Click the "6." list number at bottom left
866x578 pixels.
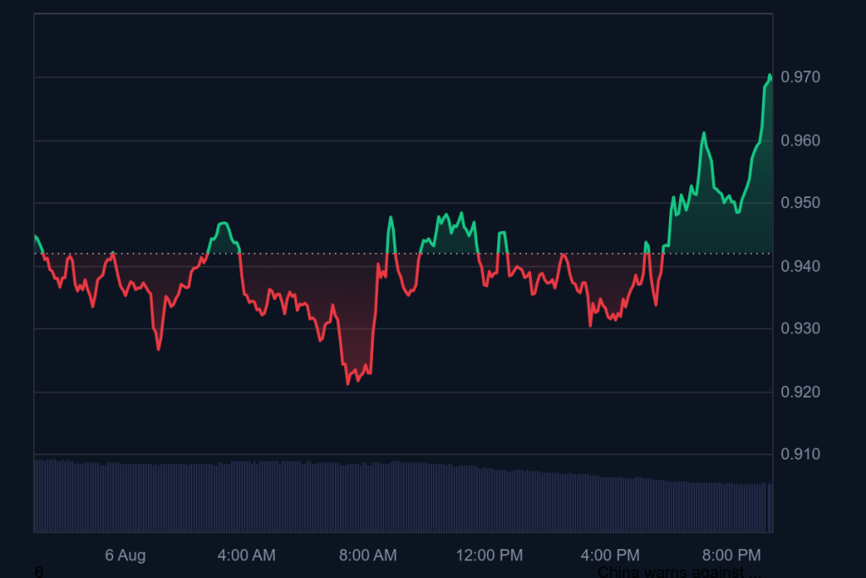[x=40, y=572]
